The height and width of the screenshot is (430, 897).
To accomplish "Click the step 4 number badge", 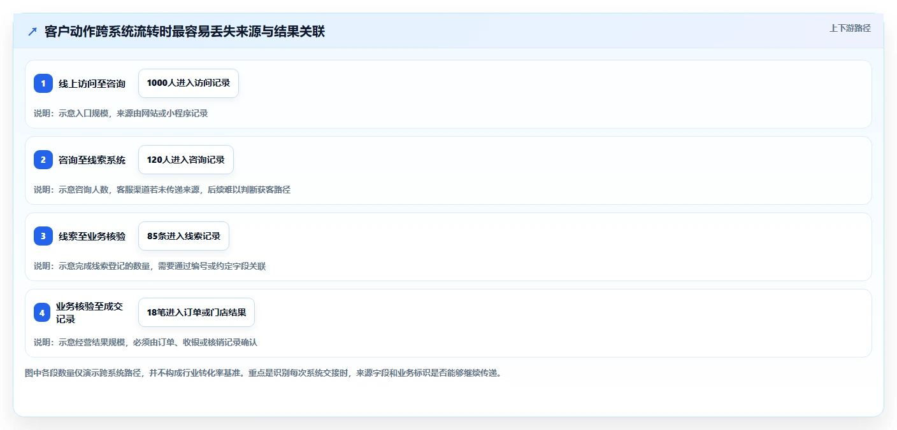I will [43, 312].
